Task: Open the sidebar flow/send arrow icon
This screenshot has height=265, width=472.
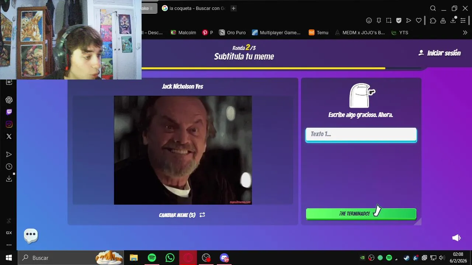Action: click(x=9, y=155)
